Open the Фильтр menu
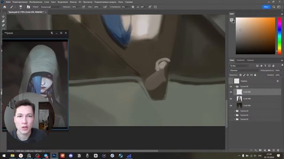The height and width of the screenshot is (159, 284). coord(73,2)
